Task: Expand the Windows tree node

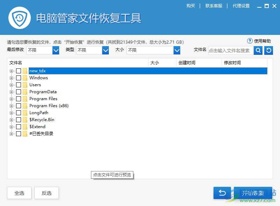Action: click(11, 78)
